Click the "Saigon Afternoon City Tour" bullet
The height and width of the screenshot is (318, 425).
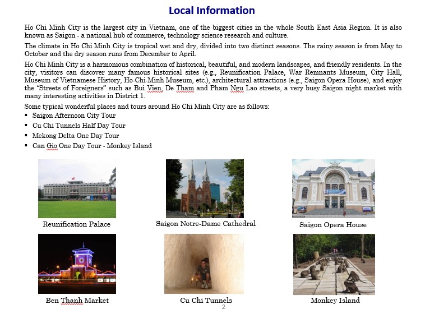click(74, 116)
